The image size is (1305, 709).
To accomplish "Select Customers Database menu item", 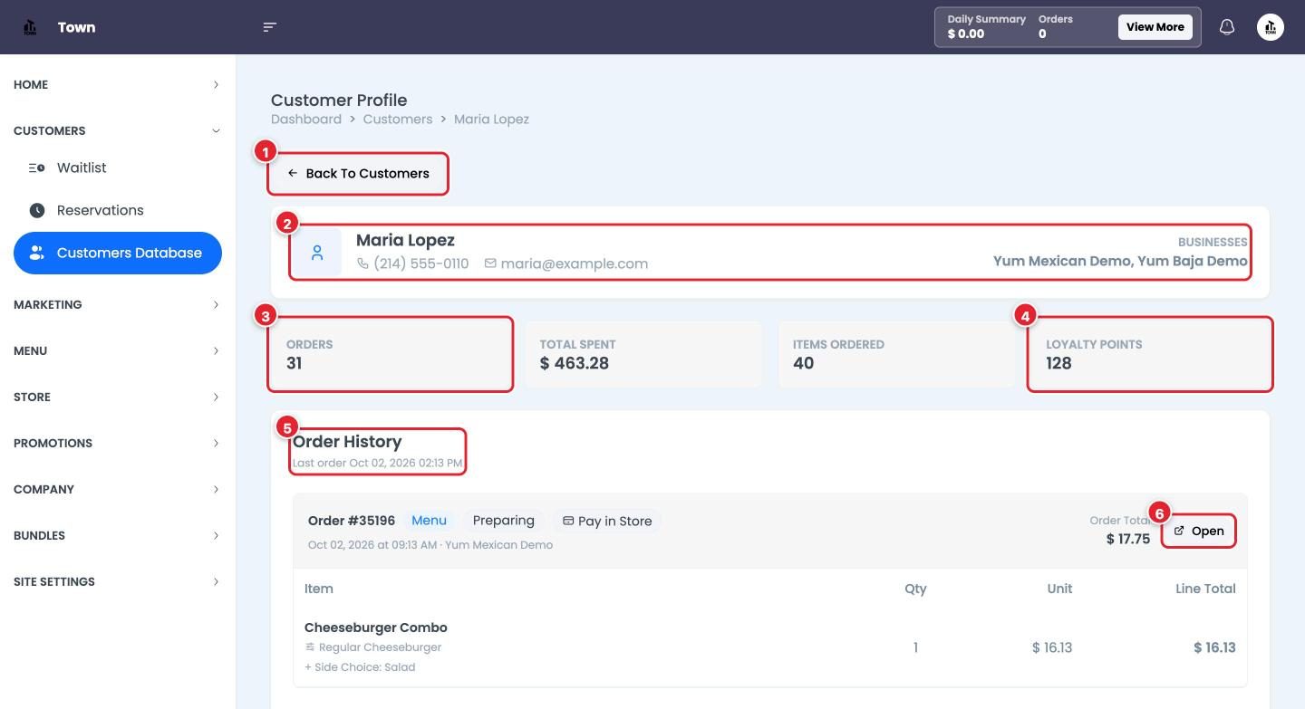I will pos(118,253).
